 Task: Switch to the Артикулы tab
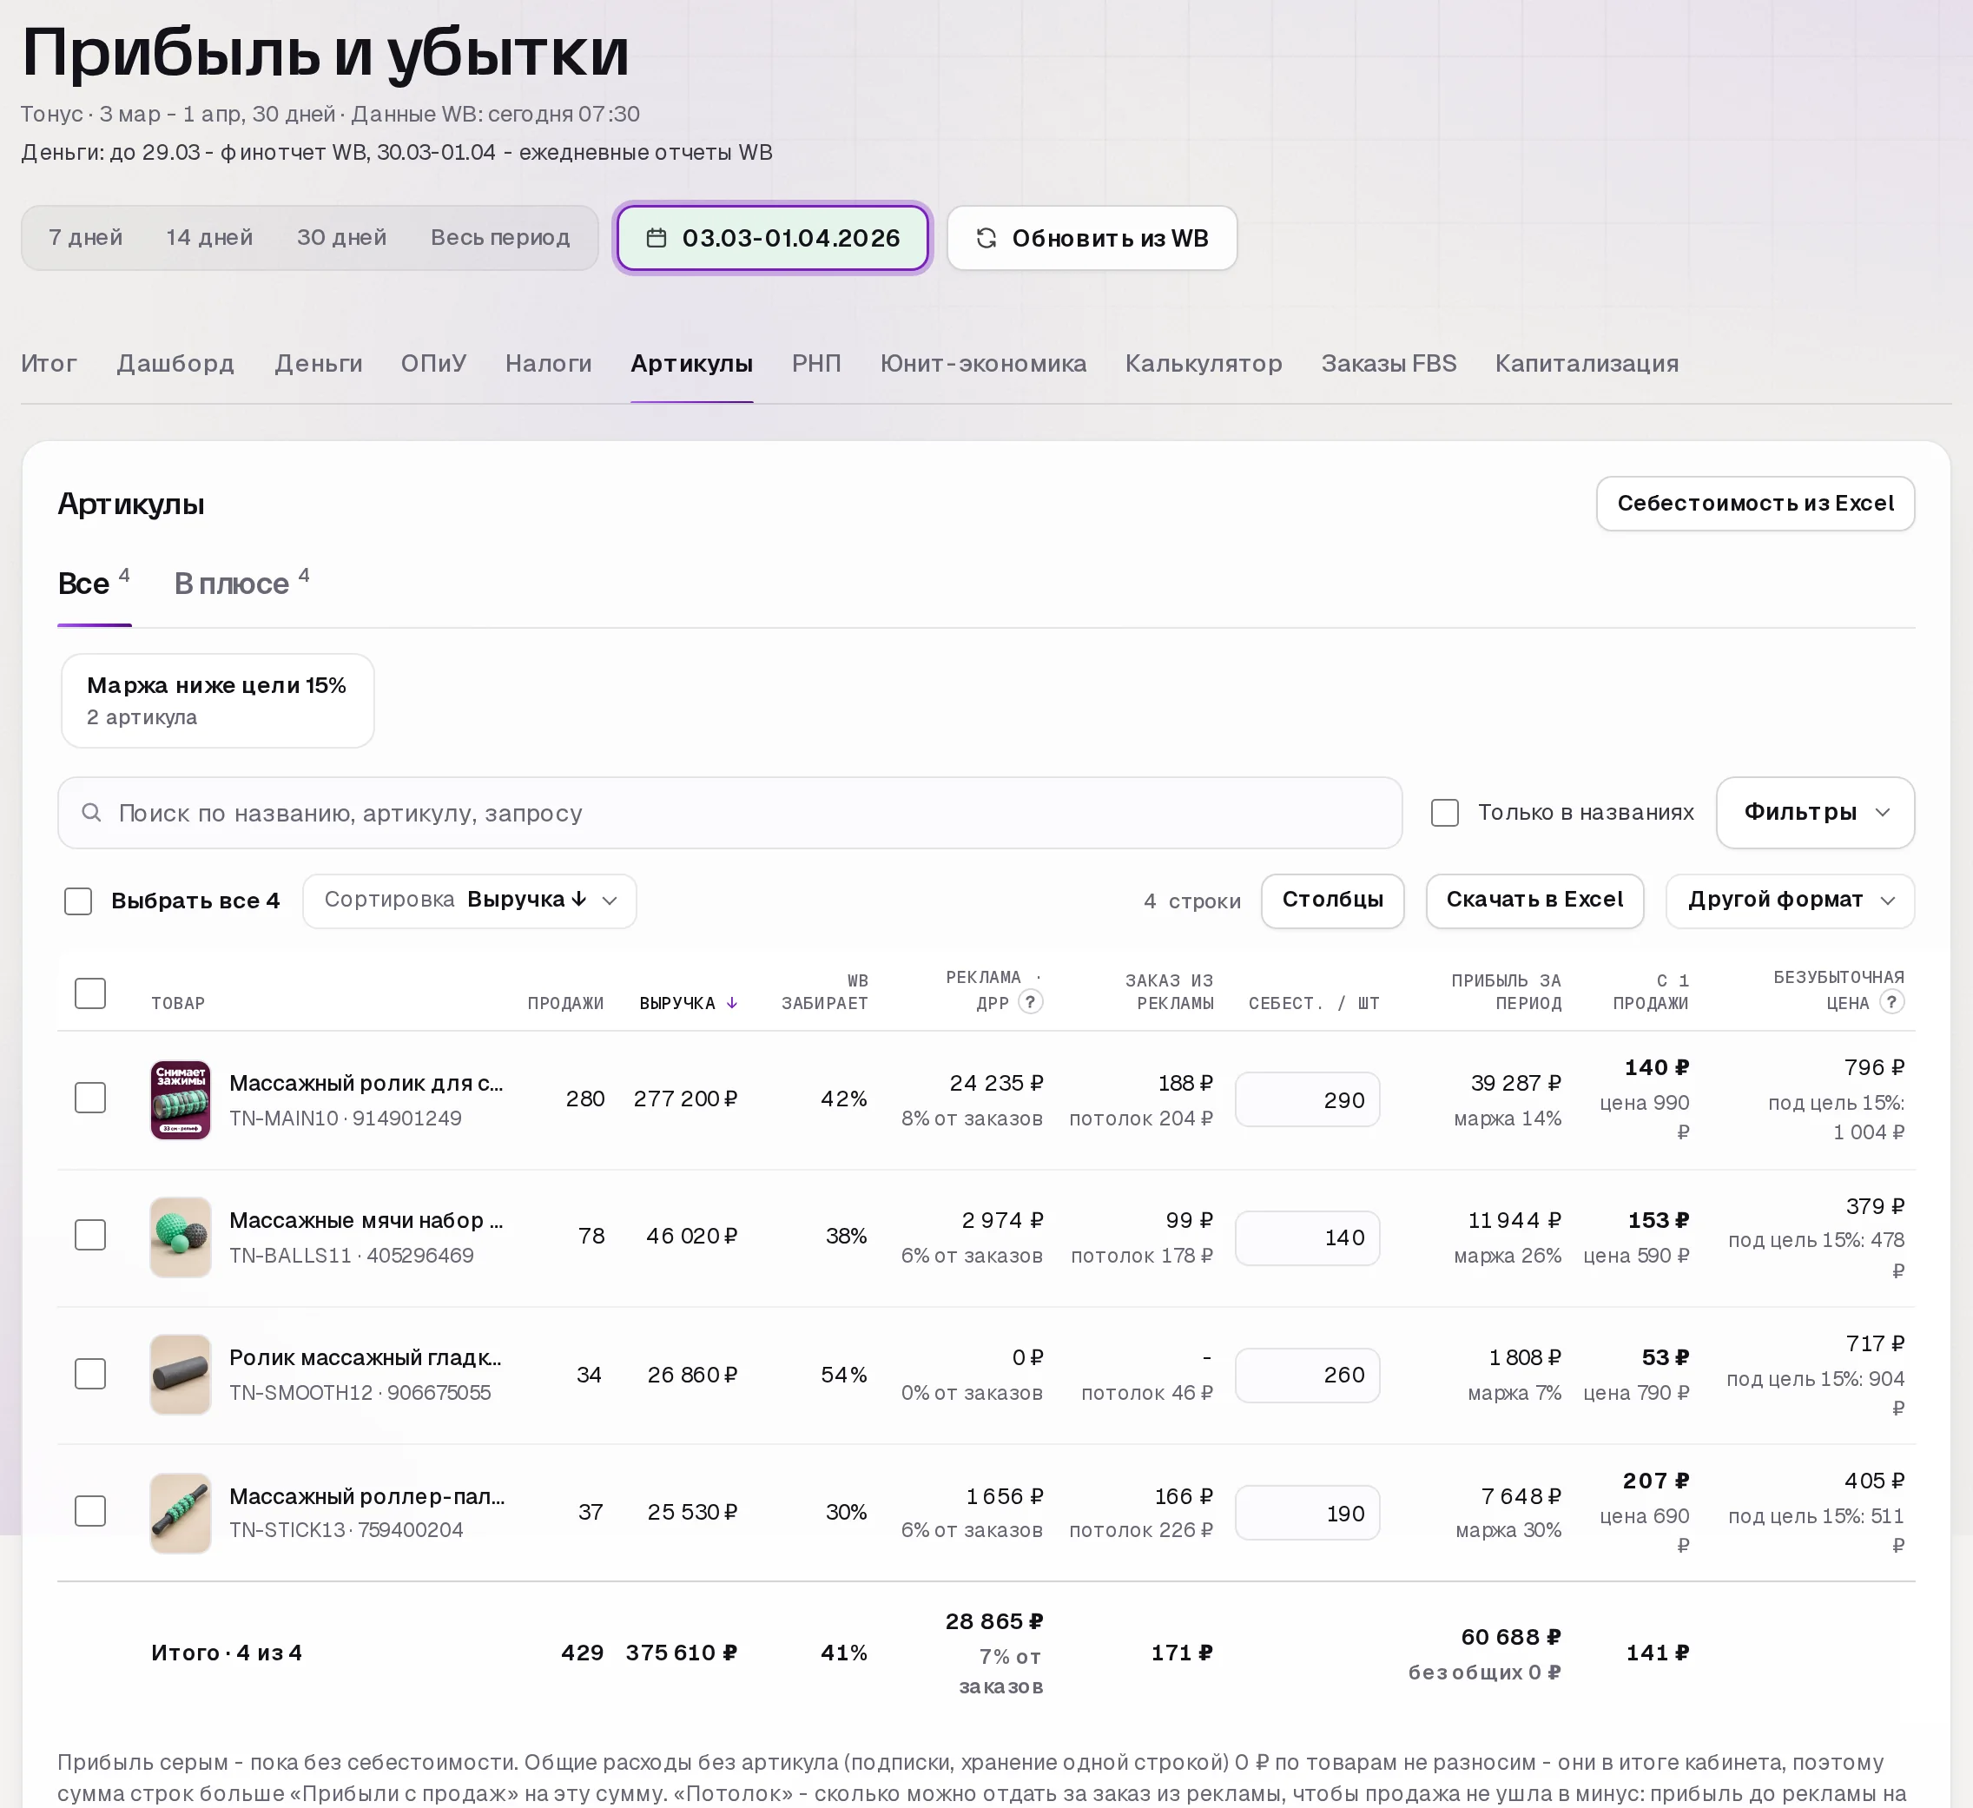692,363
